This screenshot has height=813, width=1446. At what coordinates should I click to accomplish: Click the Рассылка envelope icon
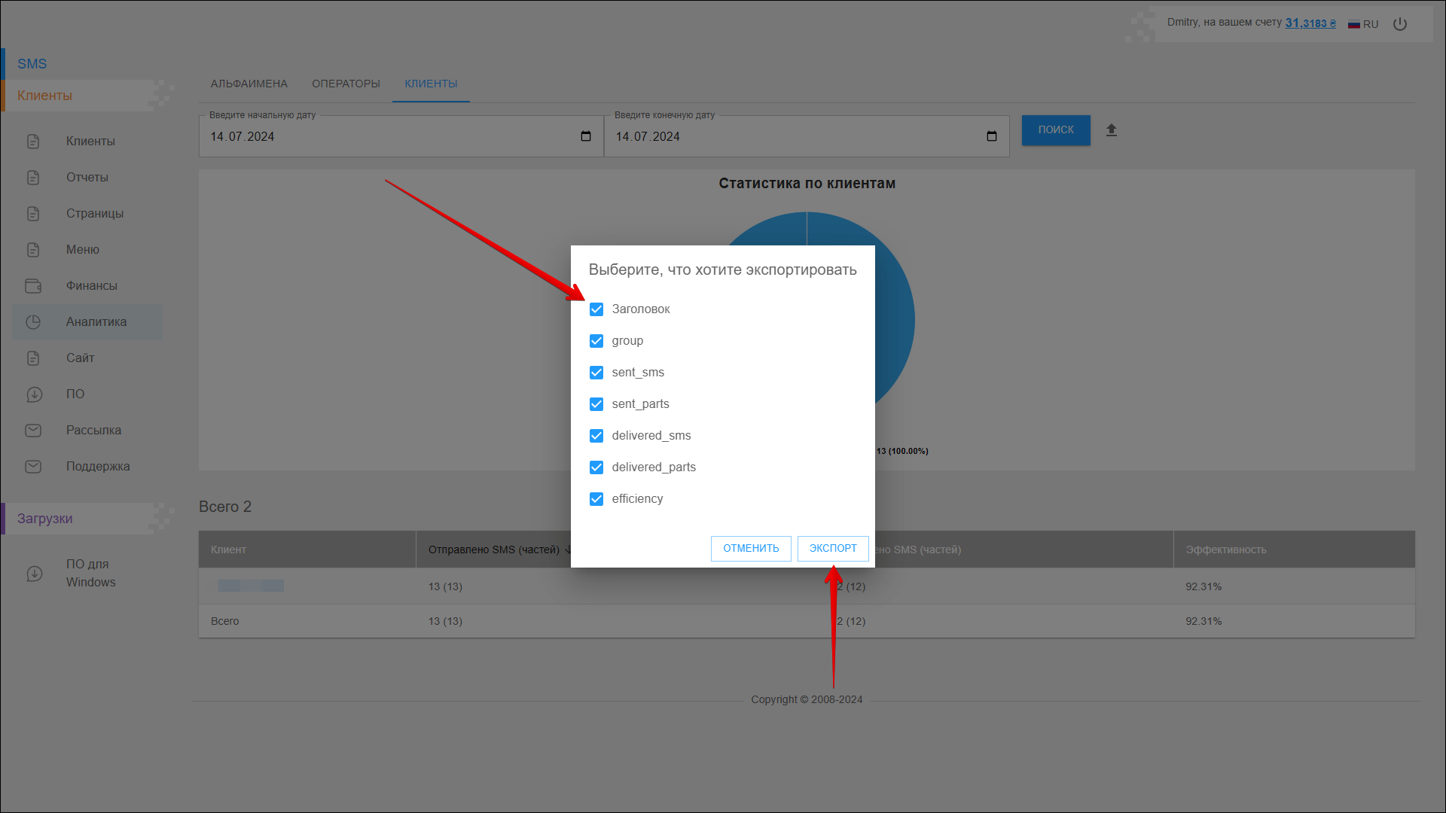point(33,431)
